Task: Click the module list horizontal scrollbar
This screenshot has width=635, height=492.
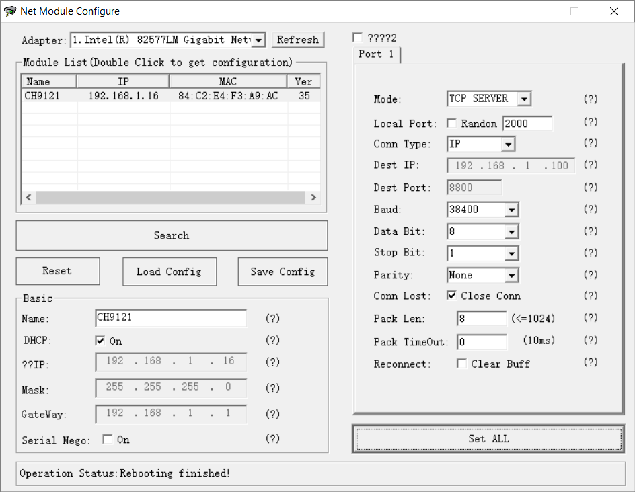Action: 170,198
